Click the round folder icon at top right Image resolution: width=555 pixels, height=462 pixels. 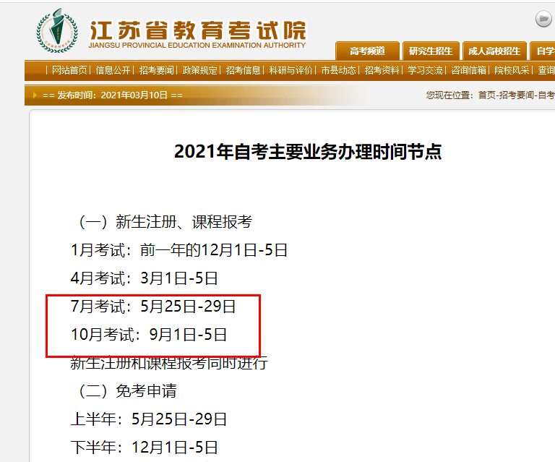click(x=543, y=18)
